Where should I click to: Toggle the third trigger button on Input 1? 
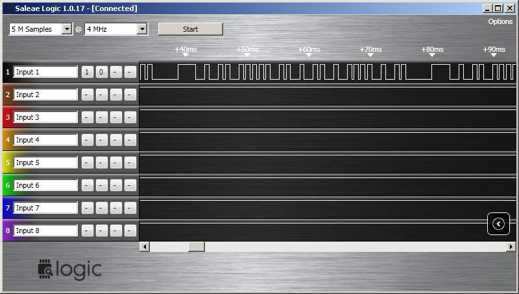116,72
